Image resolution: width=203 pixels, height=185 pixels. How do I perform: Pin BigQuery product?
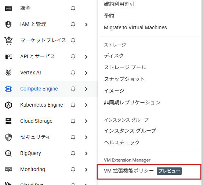(73, 153)
